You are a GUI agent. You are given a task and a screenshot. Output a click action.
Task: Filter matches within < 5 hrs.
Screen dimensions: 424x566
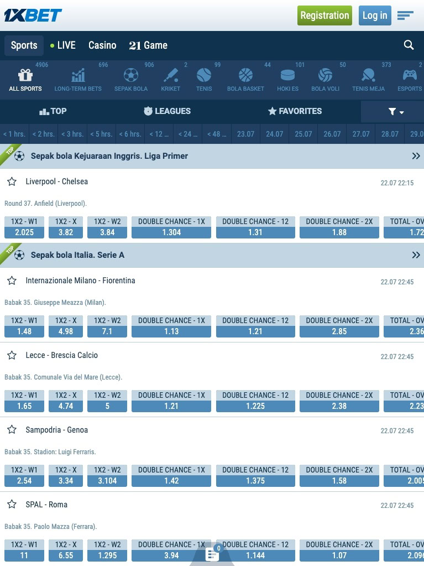click(x=101, y=134)
